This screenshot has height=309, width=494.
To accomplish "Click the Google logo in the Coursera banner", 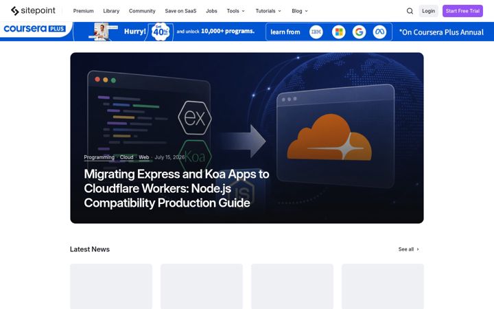I will pyautogui.click(x=359, y=32).
